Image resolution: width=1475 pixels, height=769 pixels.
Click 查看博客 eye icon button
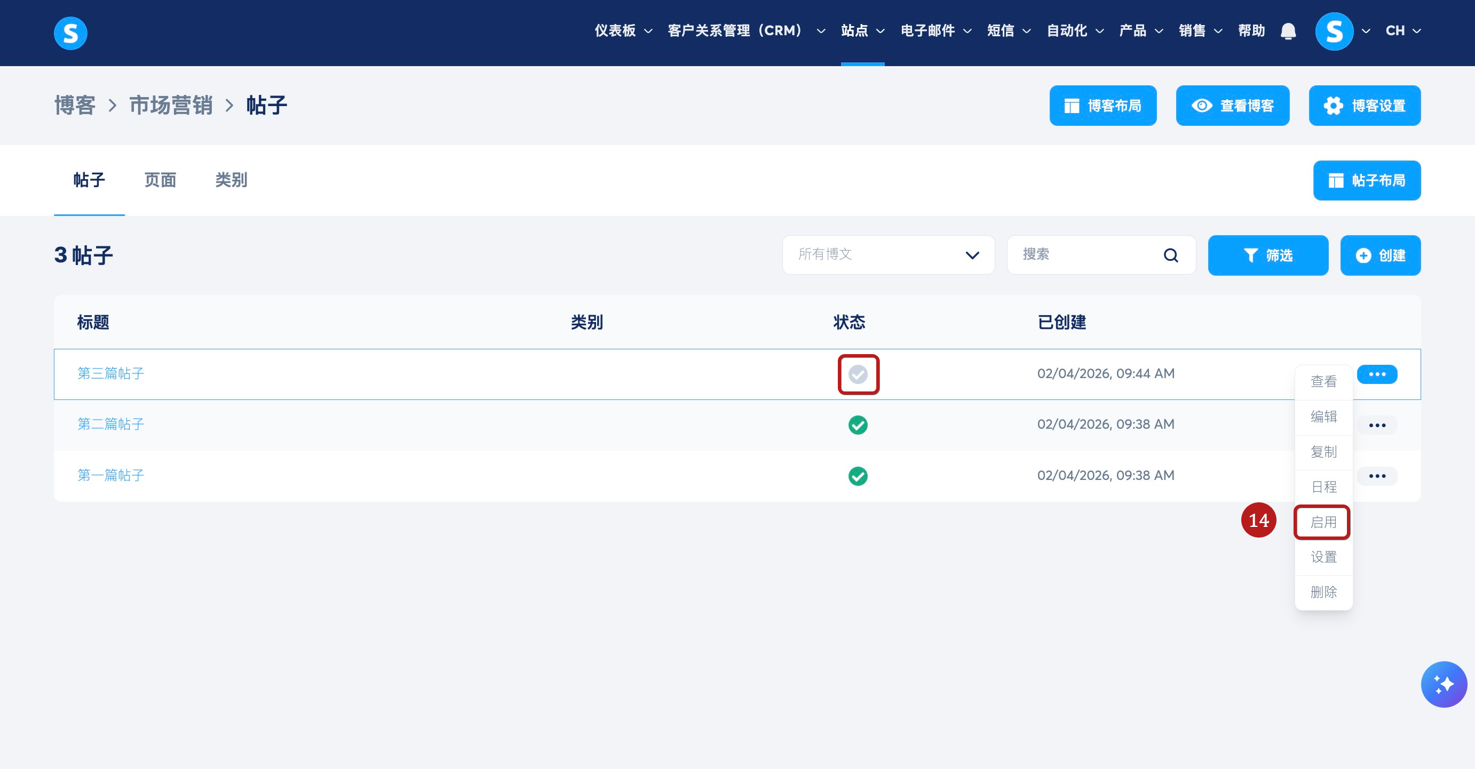coord(1232,106)
